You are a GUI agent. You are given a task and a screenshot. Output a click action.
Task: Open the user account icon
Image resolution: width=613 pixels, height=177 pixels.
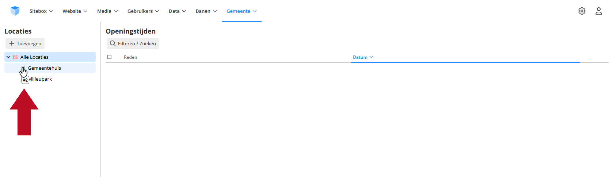599,11
